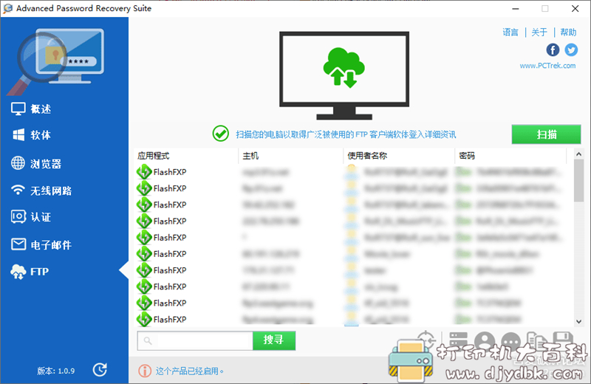Click the FTP scan description text

point(346,134)
